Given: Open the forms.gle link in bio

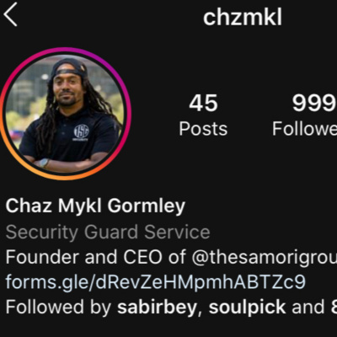Looking at the screenshot, I should click(x=155, y=282).
